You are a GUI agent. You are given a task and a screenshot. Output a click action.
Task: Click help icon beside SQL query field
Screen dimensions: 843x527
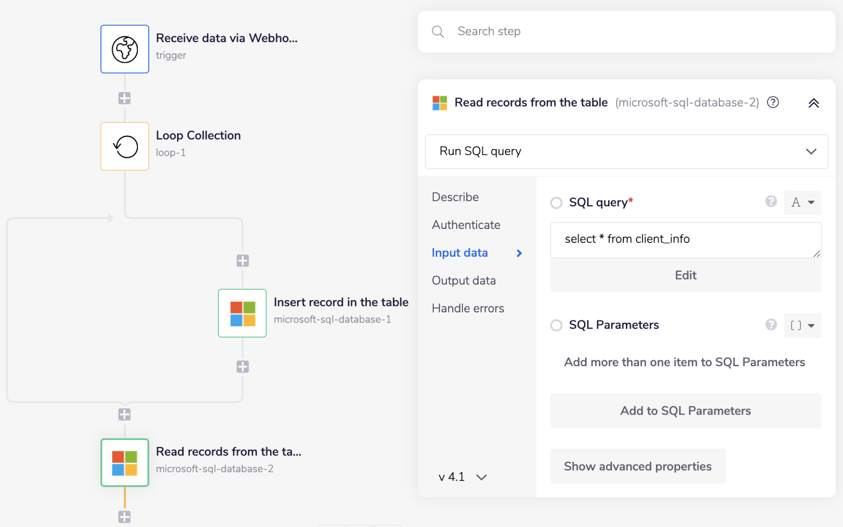coord(771,202)
